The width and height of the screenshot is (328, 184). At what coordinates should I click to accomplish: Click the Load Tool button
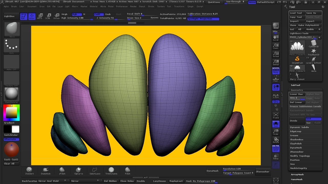pos(297,13)
